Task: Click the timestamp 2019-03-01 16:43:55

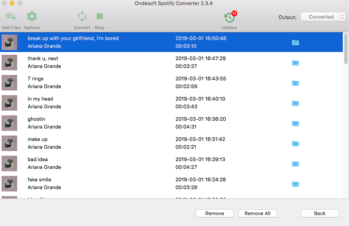Action: pos(201,79)
